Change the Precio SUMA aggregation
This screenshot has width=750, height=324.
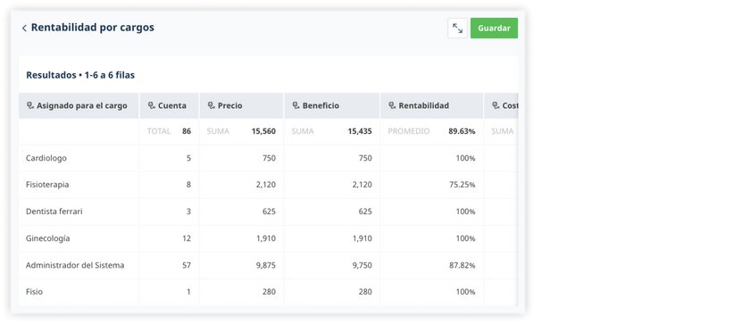218,131
